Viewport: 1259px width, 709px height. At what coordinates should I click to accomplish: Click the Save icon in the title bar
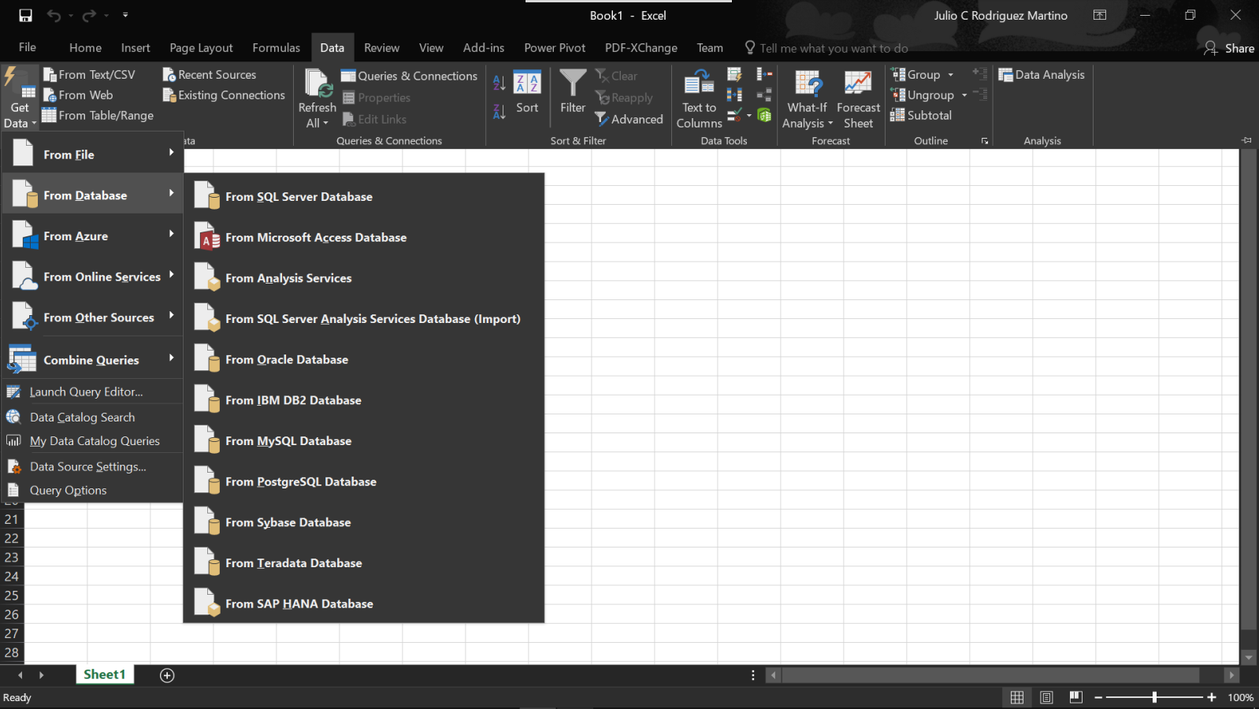tap(25, 15)
